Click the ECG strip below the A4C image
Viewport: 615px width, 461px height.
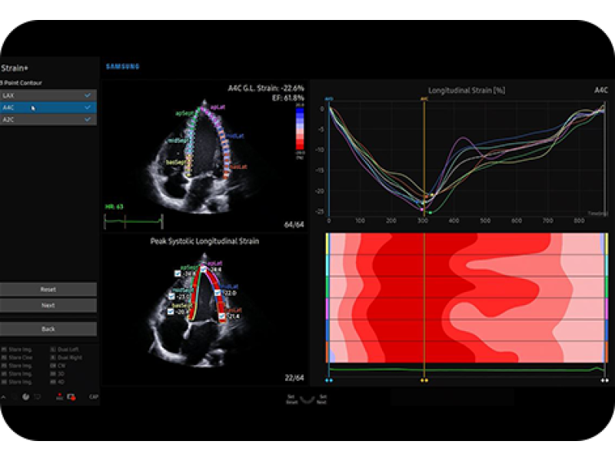[x=133, y=221]
